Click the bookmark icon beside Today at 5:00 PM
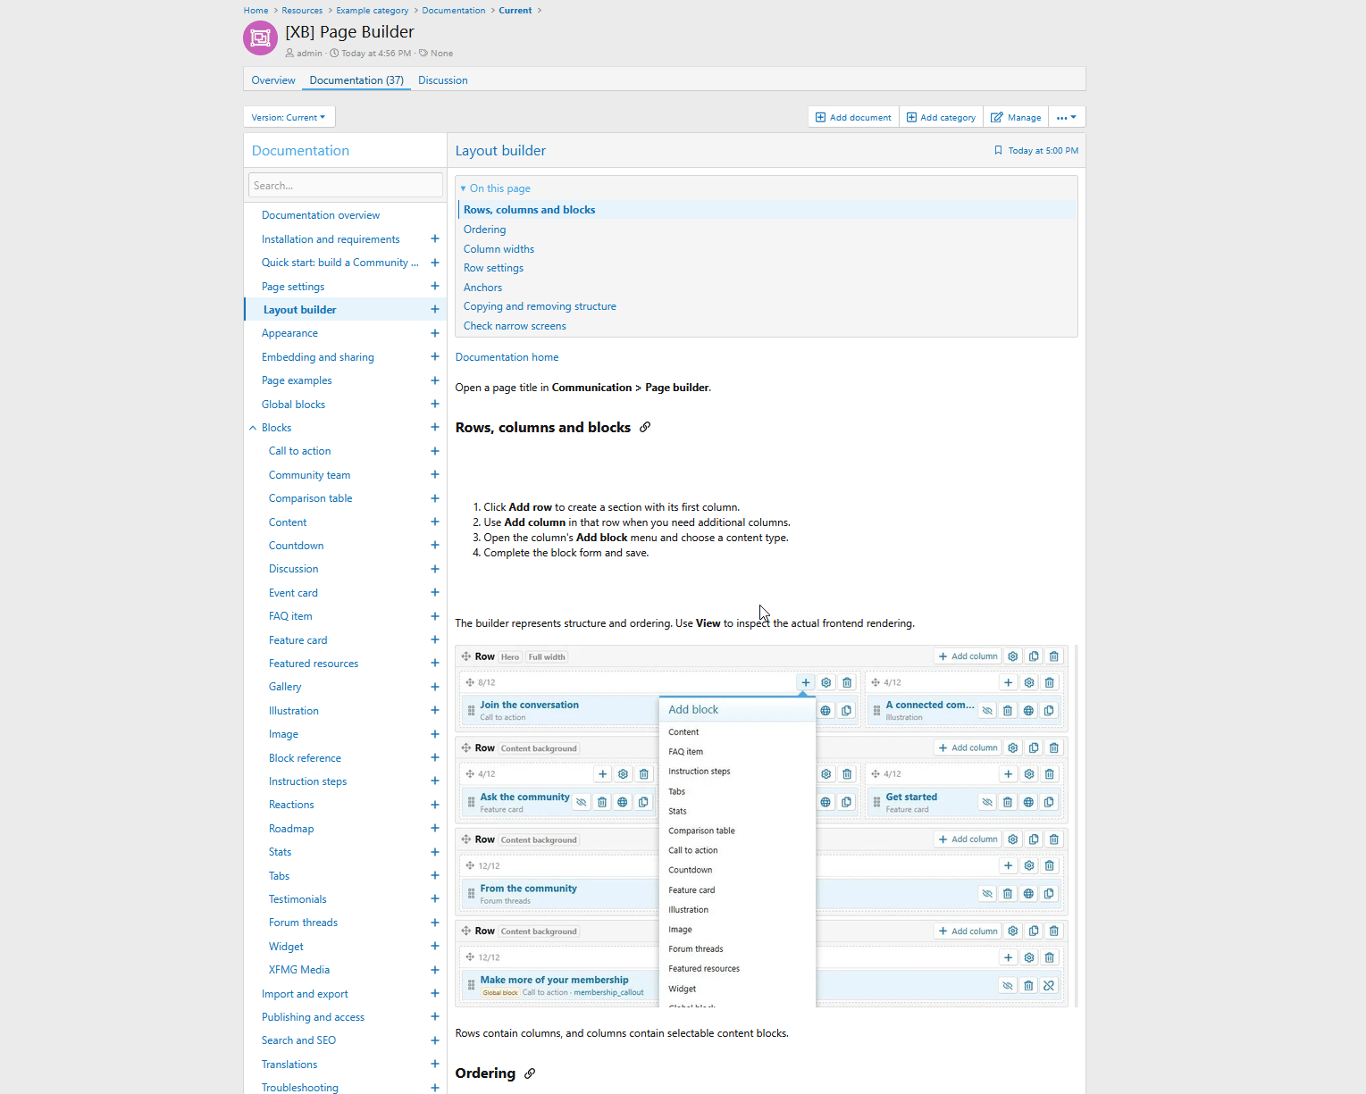Image resolution: width=1366 pixels, height=1094 pixels. point(998,151)
